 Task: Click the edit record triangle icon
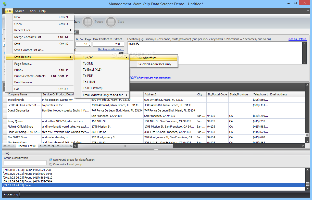point(62,146)
